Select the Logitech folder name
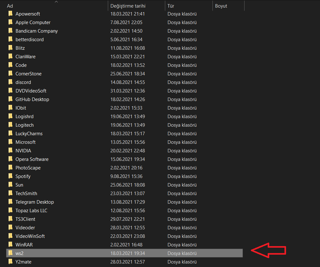The width and height of the screenshot is (320, 267). [x=24, y=125]
